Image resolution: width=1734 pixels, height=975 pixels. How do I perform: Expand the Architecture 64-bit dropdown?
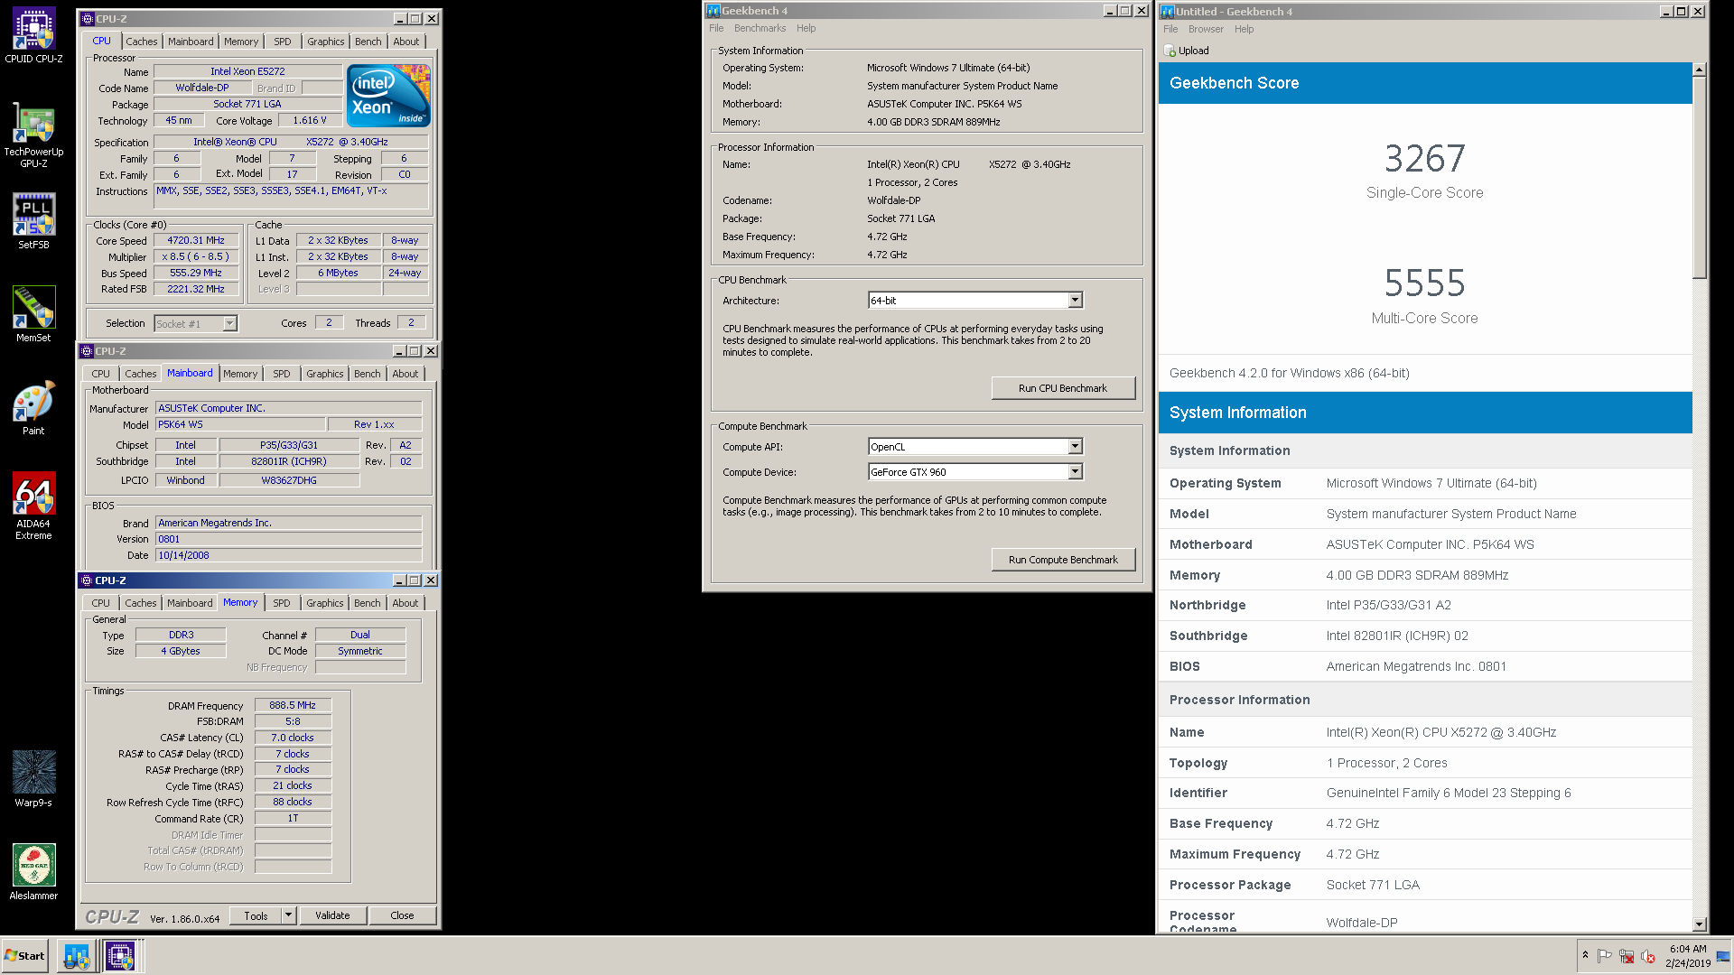tap(1075, 300)
